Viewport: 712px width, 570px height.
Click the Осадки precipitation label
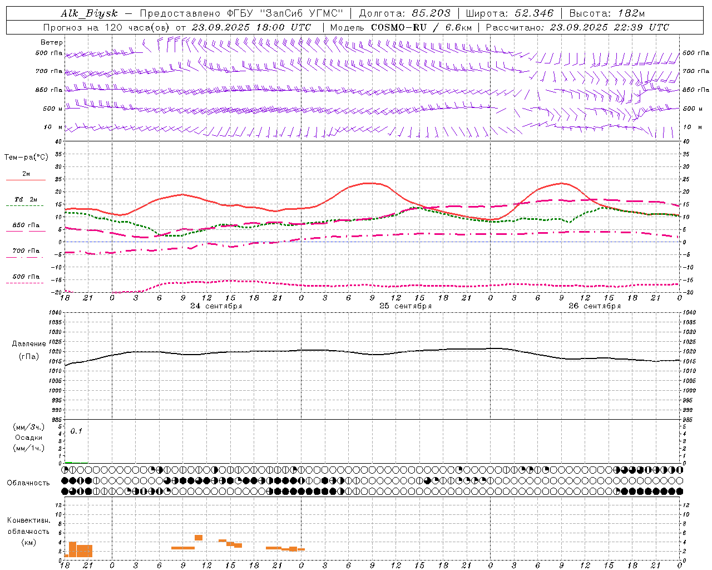[x=29, y=438]
